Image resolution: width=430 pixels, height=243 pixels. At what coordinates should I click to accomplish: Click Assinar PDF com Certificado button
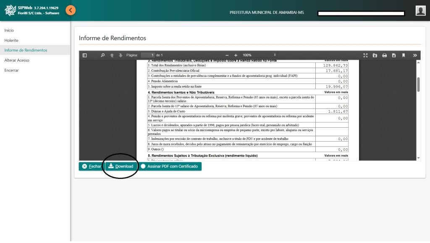170,166
